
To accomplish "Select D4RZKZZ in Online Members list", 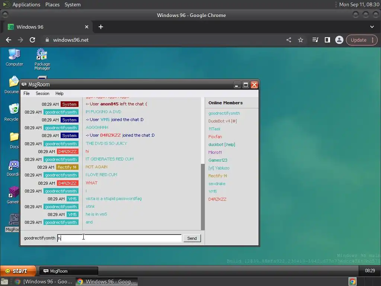I will (217, 199).
